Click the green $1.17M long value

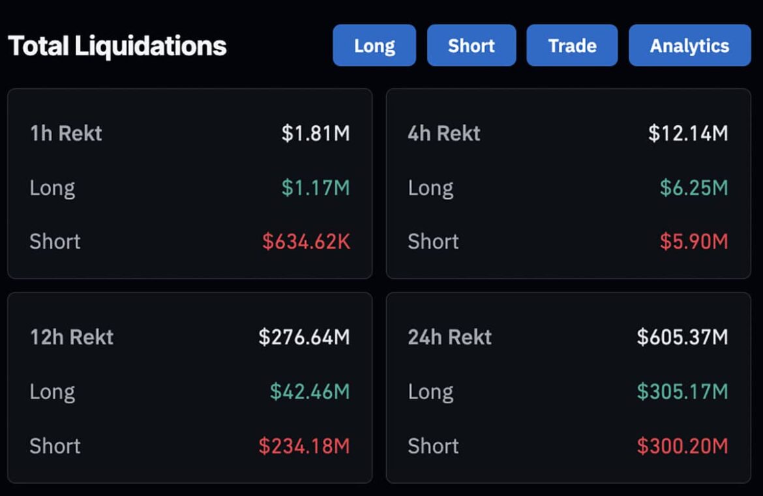(x=316, y=188)
